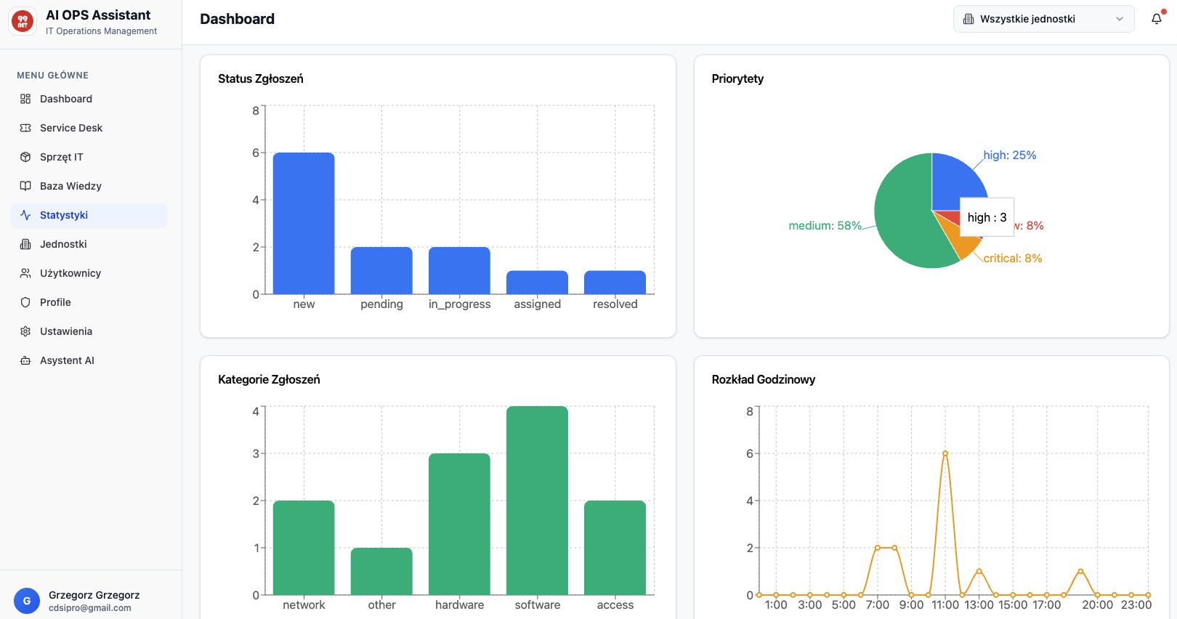Click the Baza Wiedzy book icon

click(25, 186)
